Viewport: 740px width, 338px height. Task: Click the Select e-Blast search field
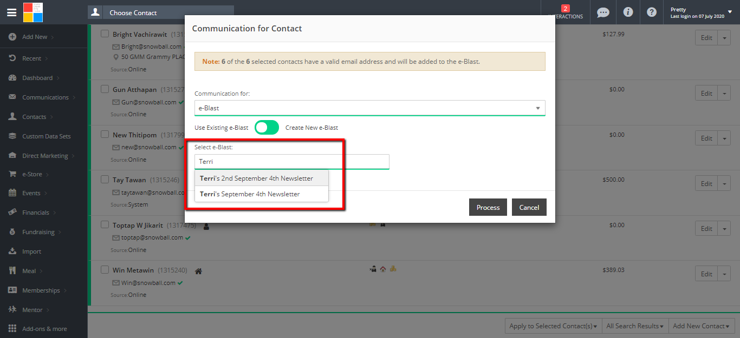pyautogui.click(x=291, y=162)
